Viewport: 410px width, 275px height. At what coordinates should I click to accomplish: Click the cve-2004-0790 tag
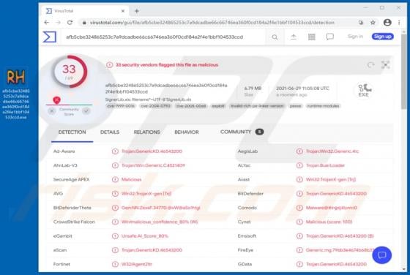(155, 106)
